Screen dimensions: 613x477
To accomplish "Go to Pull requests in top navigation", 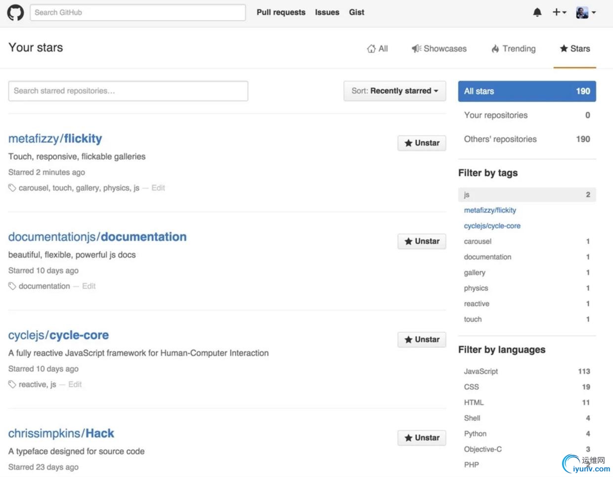I will 281,12.
